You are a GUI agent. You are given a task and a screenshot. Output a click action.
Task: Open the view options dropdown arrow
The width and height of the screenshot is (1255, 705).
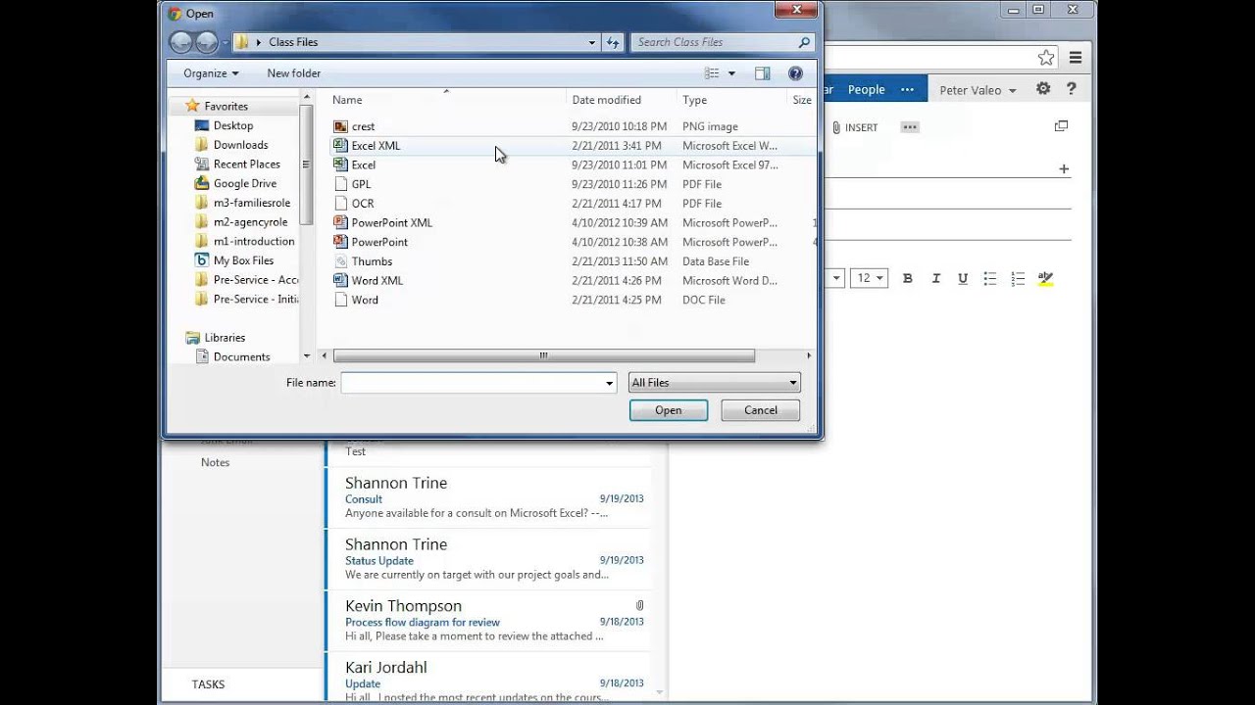point(731,73)
